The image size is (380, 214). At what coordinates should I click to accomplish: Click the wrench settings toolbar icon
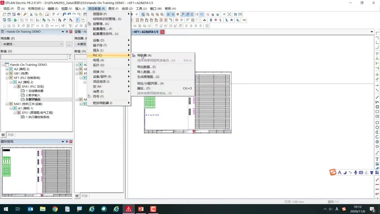25,14
